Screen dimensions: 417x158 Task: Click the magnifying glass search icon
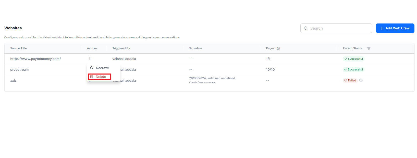coord(306,28)
